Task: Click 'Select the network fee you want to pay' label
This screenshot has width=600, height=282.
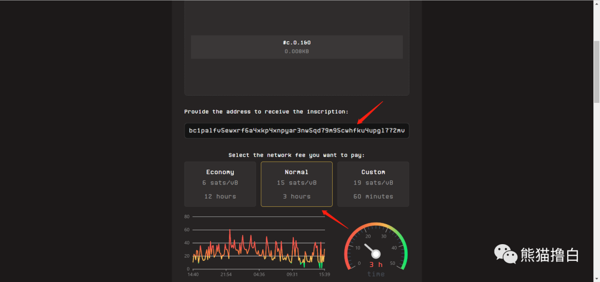Action: [x=297, y=155]
